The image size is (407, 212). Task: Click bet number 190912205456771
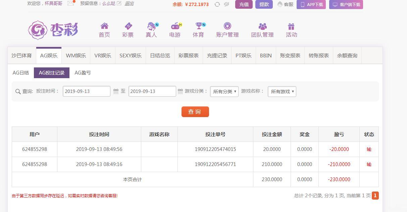point(215,164)
